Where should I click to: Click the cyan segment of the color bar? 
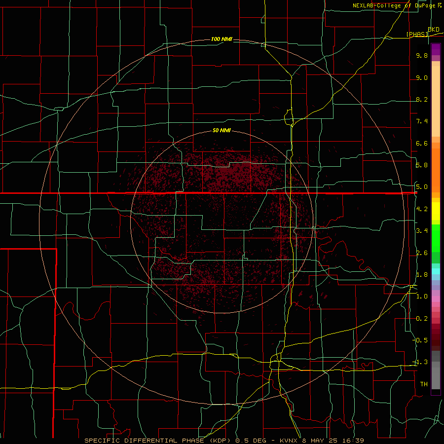point(436,271)
